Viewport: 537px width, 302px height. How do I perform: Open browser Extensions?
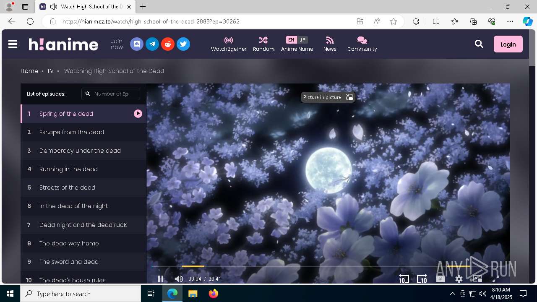[x=416, y=21]
